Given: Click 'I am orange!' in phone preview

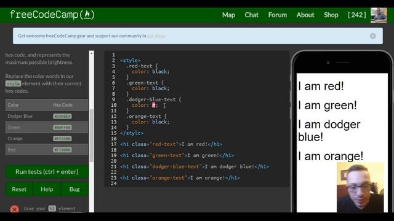Looking at the screenshot, I should (331, 156).
